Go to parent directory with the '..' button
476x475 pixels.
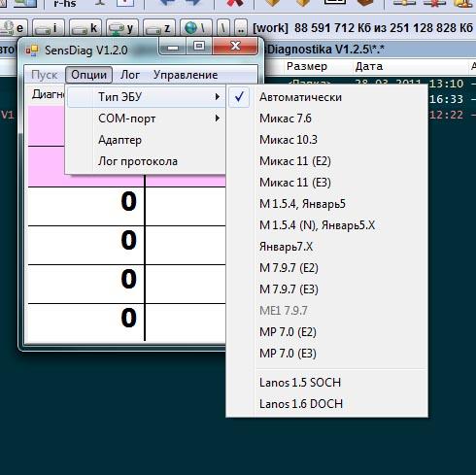coord(241,28)
